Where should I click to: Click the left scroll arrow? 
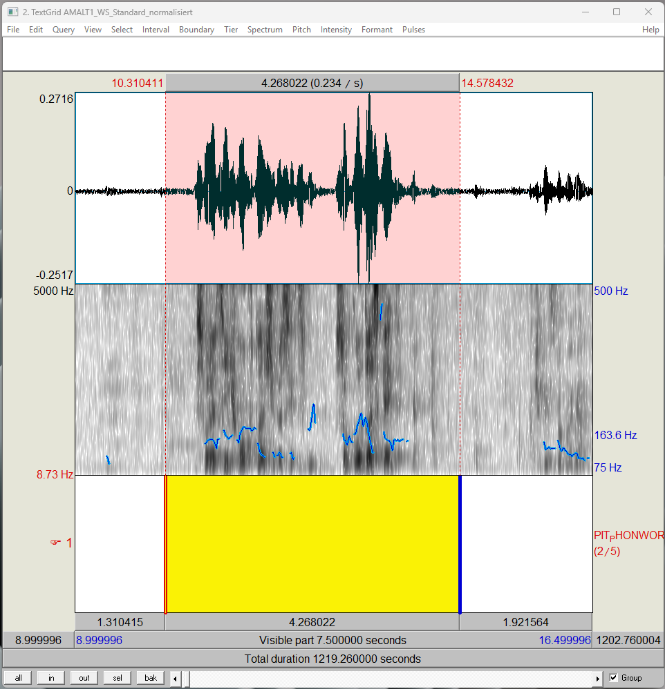[x=175, y=678]
